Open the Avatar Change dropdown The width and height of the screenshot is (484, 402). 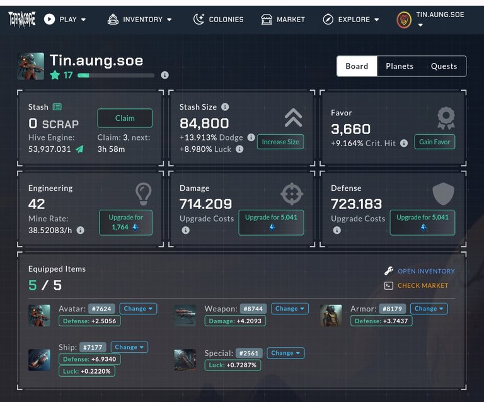pos(138,309)
